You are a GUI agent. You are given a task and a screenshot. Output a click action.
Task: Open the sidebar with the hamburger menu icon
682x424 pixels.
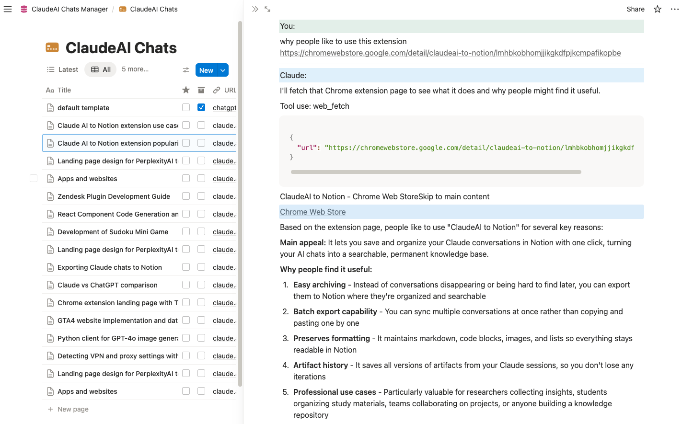tap(8, 9)
